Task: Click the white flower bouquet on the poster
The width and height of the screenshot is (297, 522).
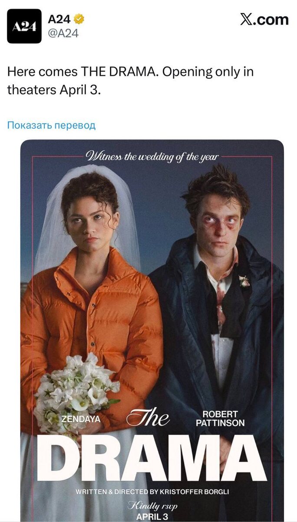Action: tap(76, 392)
